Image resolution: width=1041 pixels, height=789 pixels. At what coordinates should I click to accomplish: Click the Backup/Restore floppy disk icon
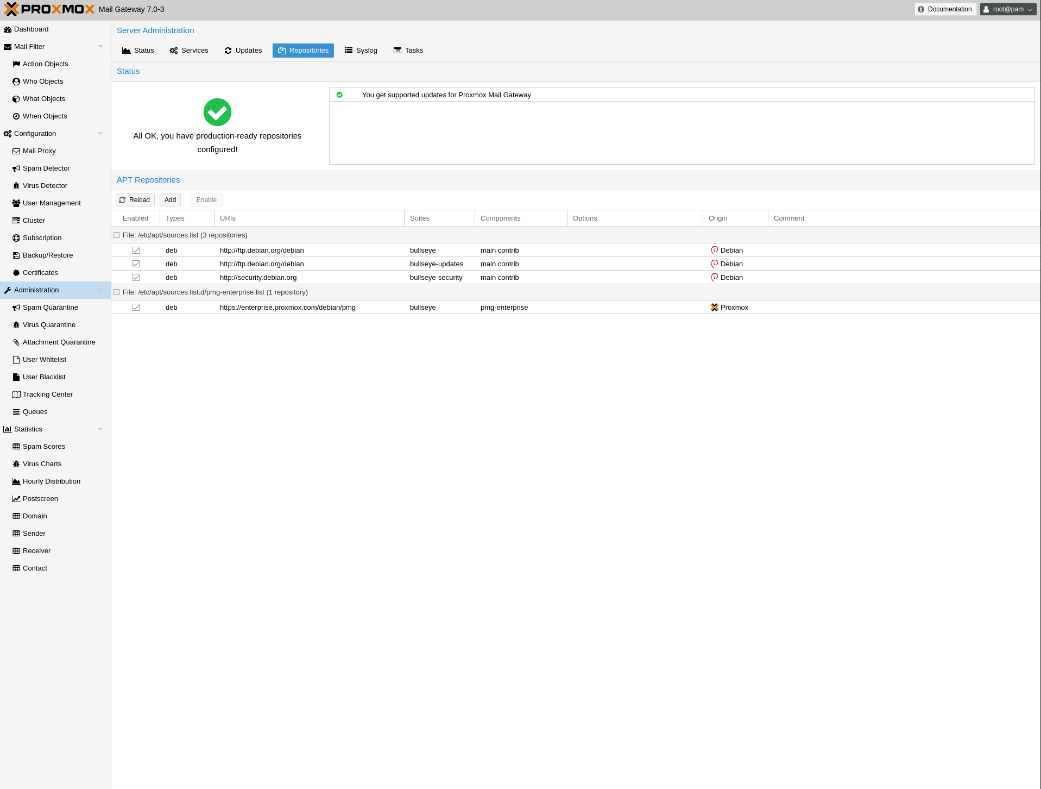(16, 255)
